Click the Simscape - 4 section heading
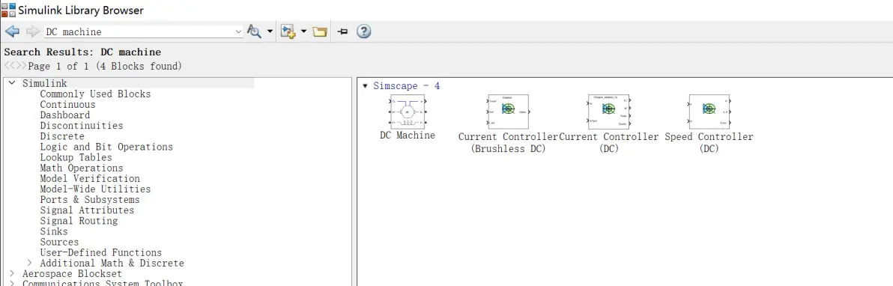Image resolution: width=893 pixels, height=286 pixels. click(407, 86)
